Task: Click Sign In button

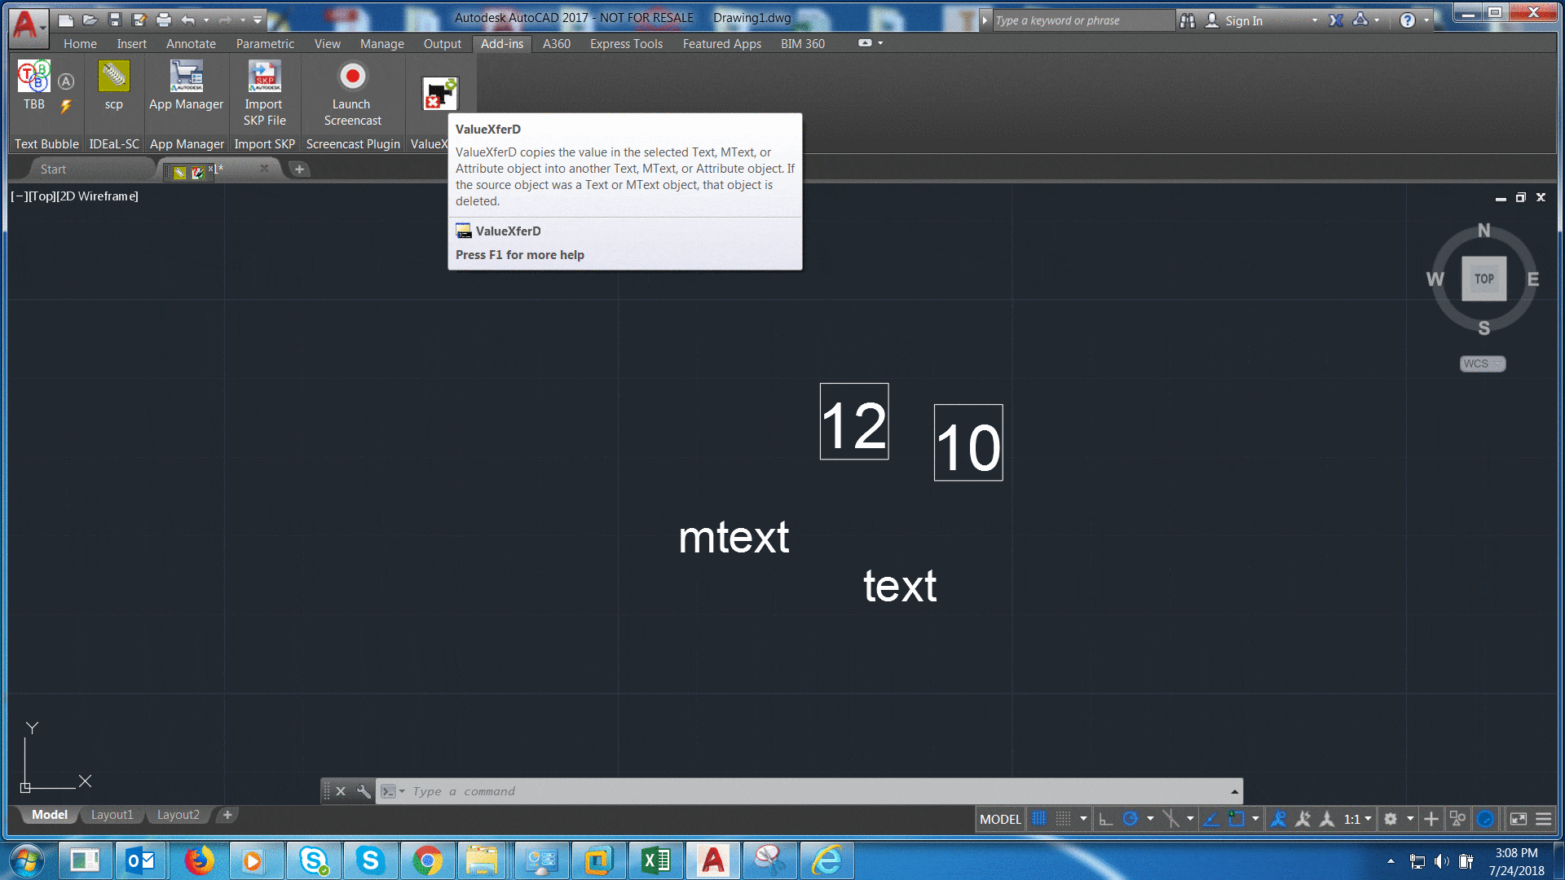Action: tap(1243, 20)
